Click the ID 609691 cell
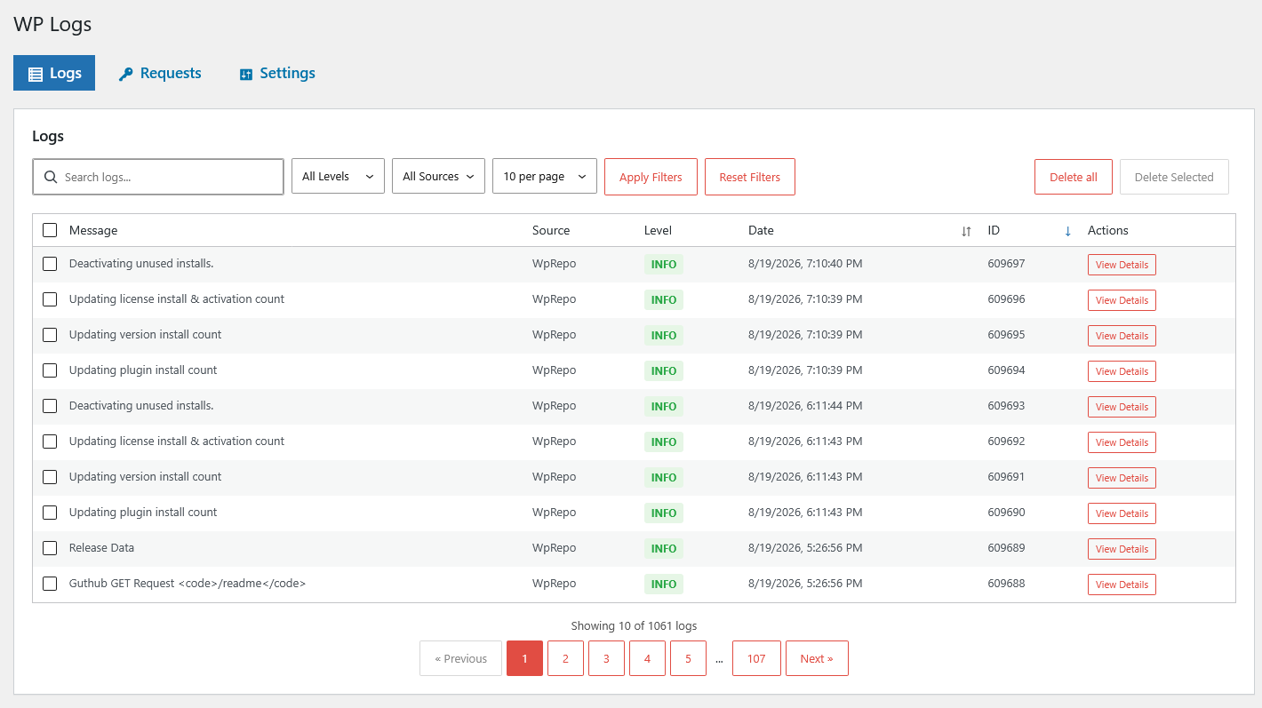The height and width of the screenshot is (708, 1262). pyautogui.click(x=1006, y=477)
